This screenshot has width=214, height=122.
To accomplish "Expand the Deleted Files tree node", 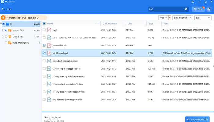I will click(x=2, y=30).
